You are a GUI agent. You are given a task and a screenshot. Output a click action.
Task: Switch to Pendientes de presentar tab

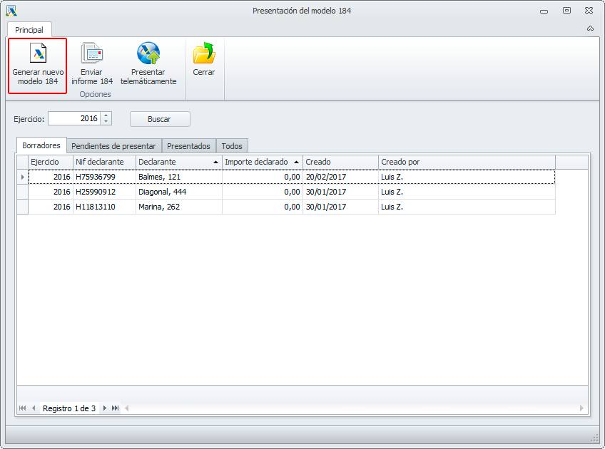pos(113,145)
